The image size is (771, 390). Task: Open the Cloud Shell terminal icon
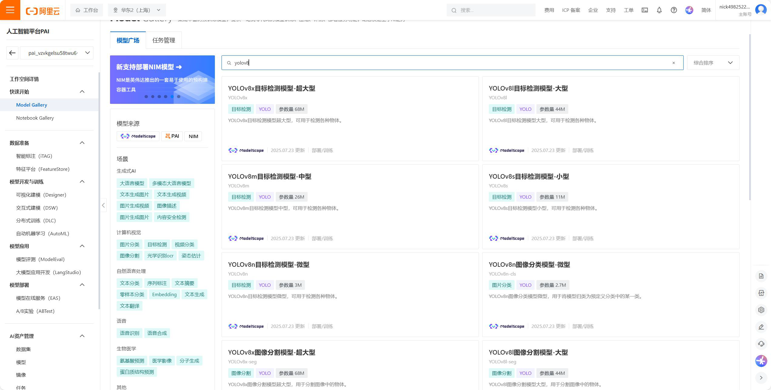[x=645, y=10]
